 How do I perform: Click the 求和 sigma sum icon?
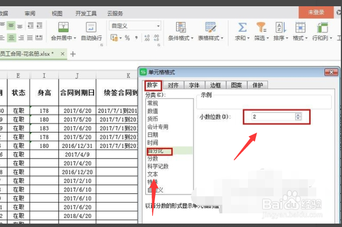click(x=242, y=27)
